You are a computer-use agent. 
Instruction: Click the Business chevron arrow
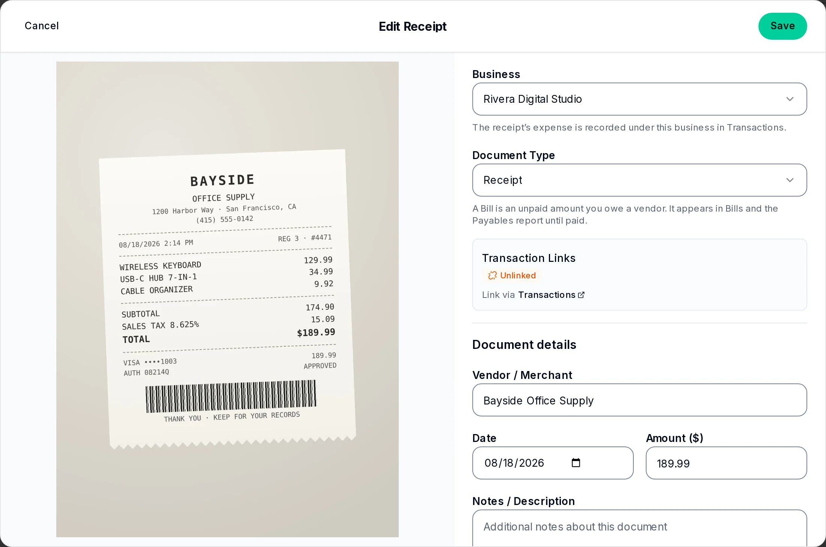790,99
